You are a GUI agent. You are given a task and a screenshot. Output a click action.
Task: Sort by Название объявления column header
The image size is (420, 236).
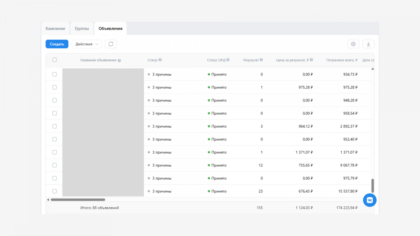pos(98,60)
